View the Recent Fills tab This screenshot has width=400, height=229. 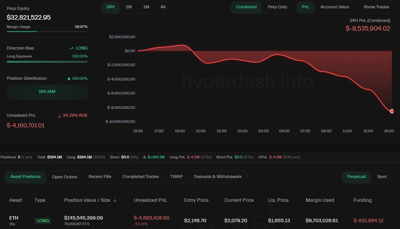click(x=100, y=176)
